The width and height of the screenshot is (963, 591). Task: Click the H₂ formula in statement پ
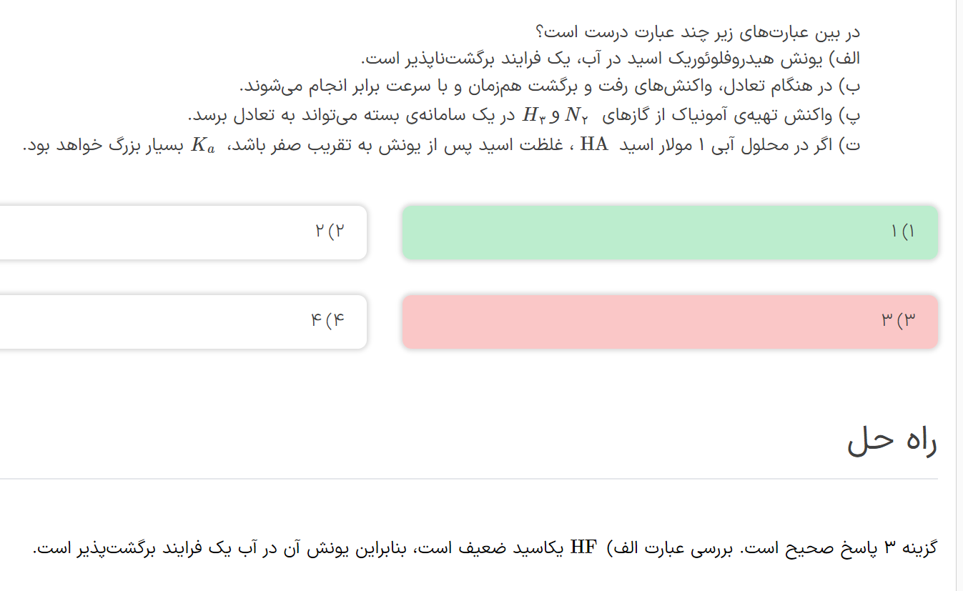pos(534,115)
